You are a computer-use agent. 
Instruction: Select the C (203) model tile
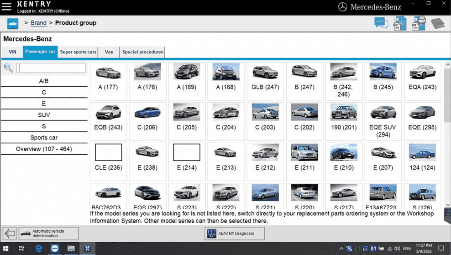[265, 121]
